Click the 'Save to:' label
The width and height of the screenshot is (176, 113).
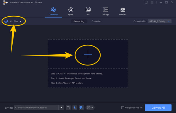9,108
